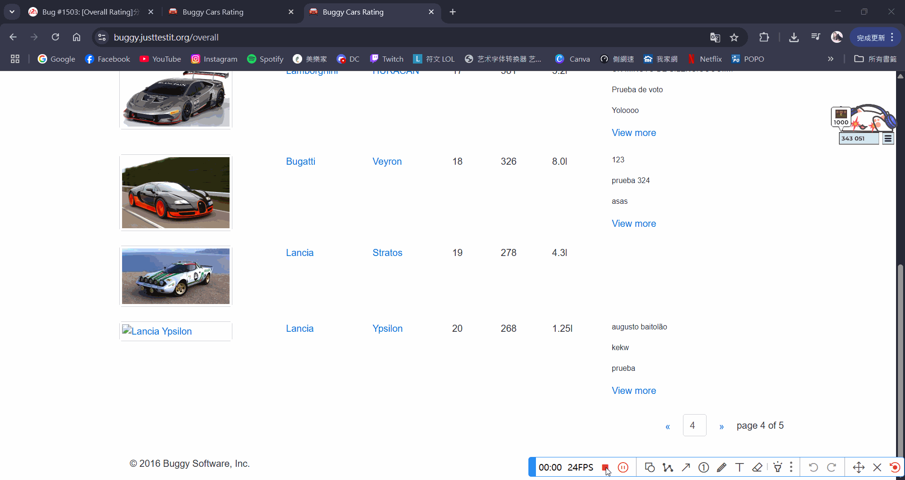Open a new tab

[452, 12]
